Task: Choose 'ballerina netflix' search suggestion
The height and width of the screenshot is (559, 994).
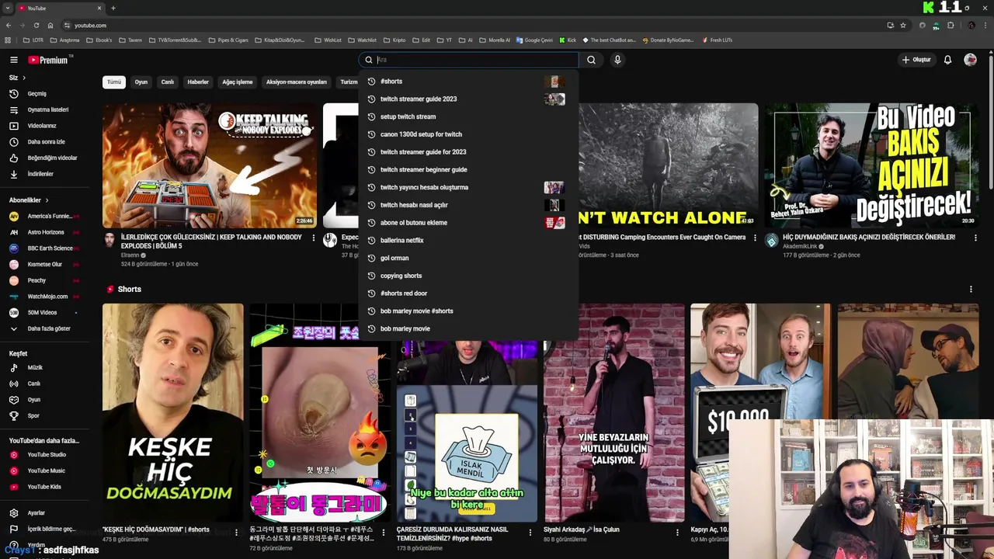Action: [468, 240]
